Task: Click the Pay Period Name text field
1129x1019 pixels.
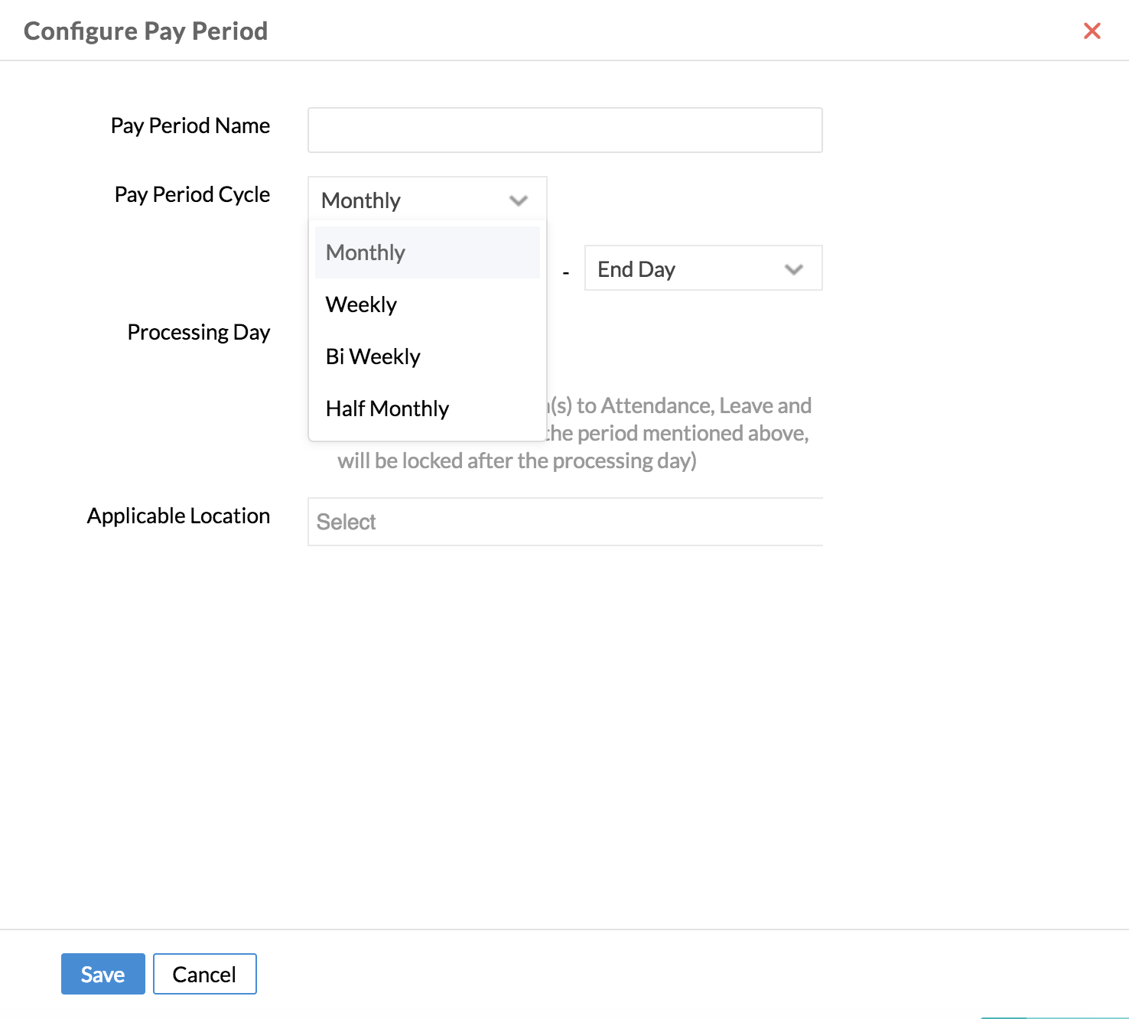Action: 564,130
